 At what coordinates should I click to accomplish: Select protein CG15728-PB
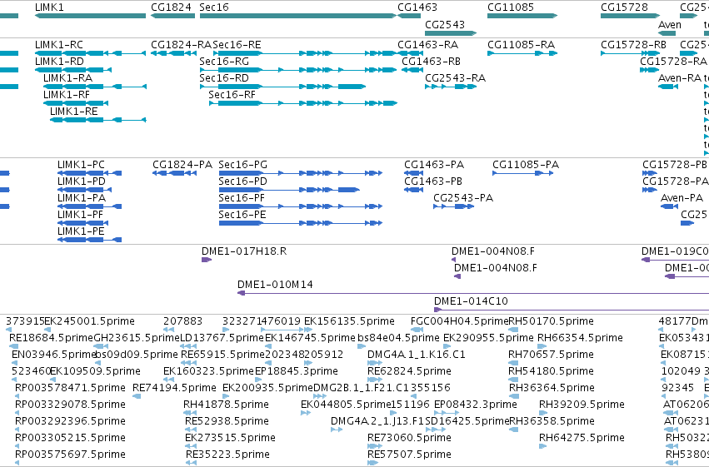[x=675, y=165]
